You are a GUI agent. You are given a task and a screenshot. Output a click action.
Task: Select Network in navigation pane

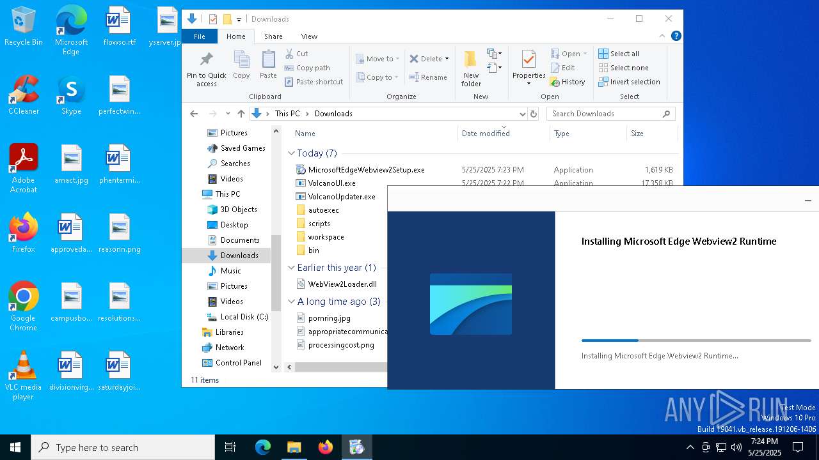[x=223, y=348]
